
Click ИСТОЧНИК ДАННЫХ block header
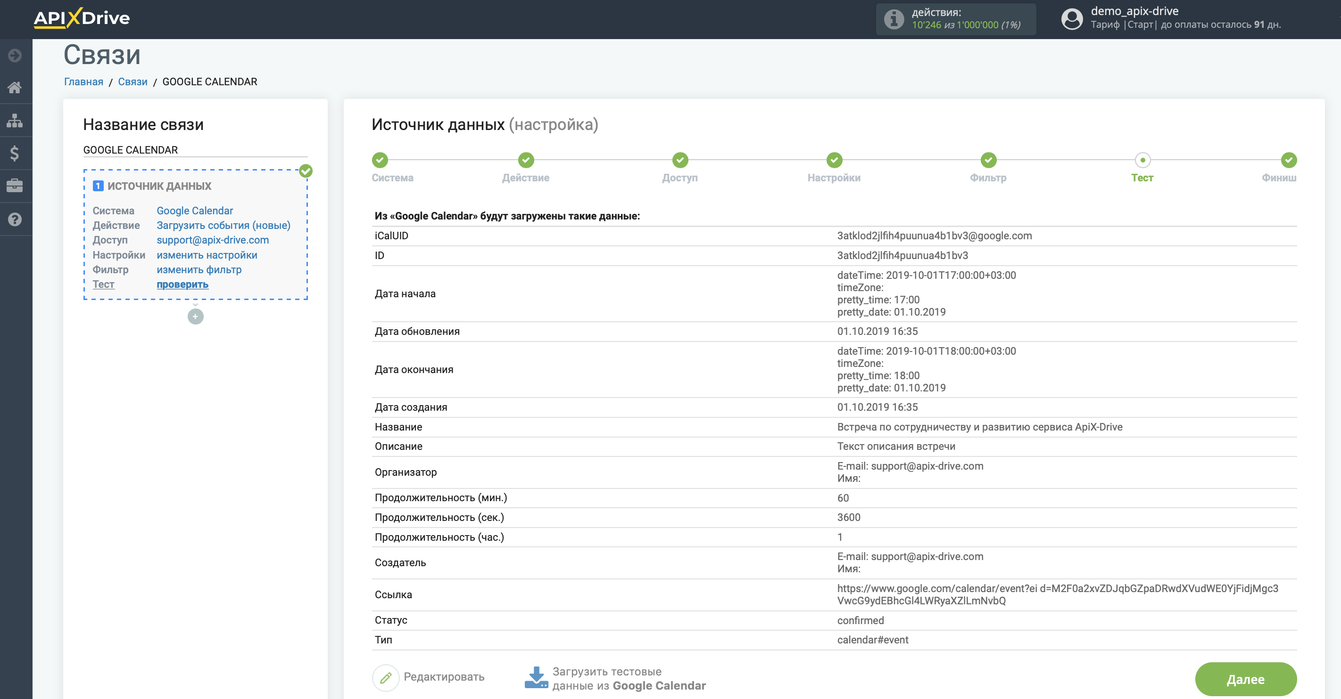159,186
